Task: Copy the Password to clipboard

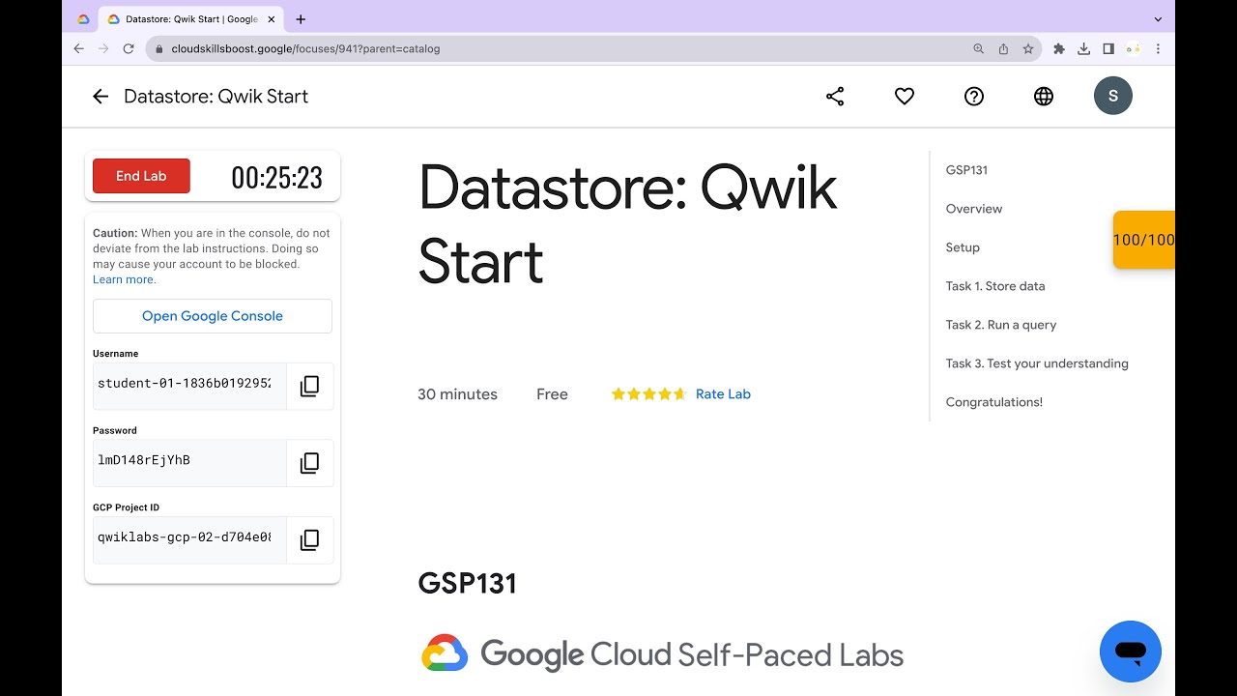Action: pos(309,463)
